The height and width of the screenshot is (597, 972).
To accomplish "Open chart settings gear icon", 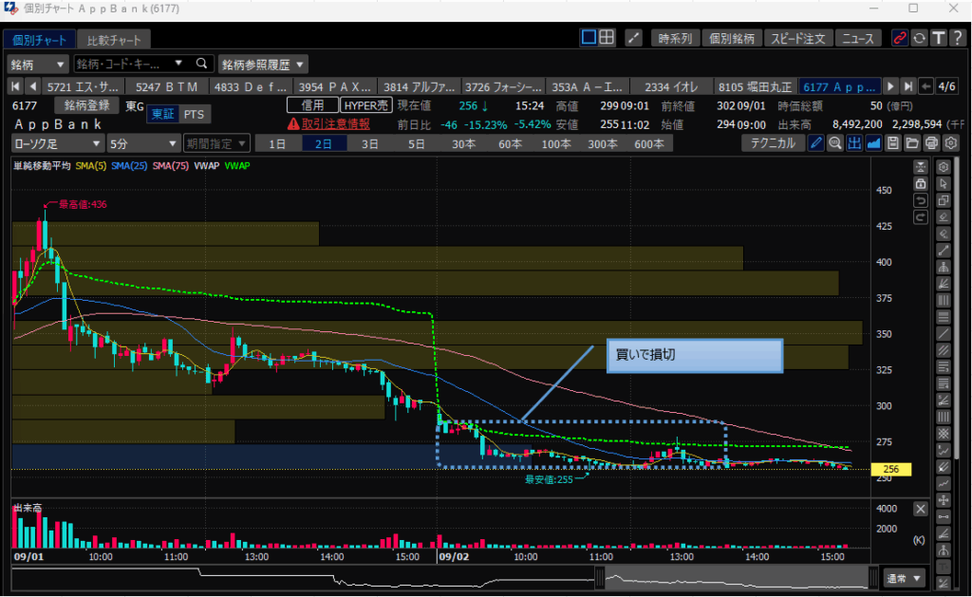I will tap(950, 143).
